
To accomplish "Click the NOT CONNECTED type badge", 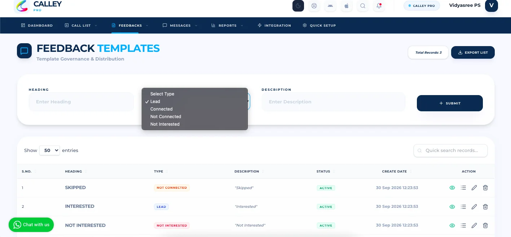I will click(172, 188).
